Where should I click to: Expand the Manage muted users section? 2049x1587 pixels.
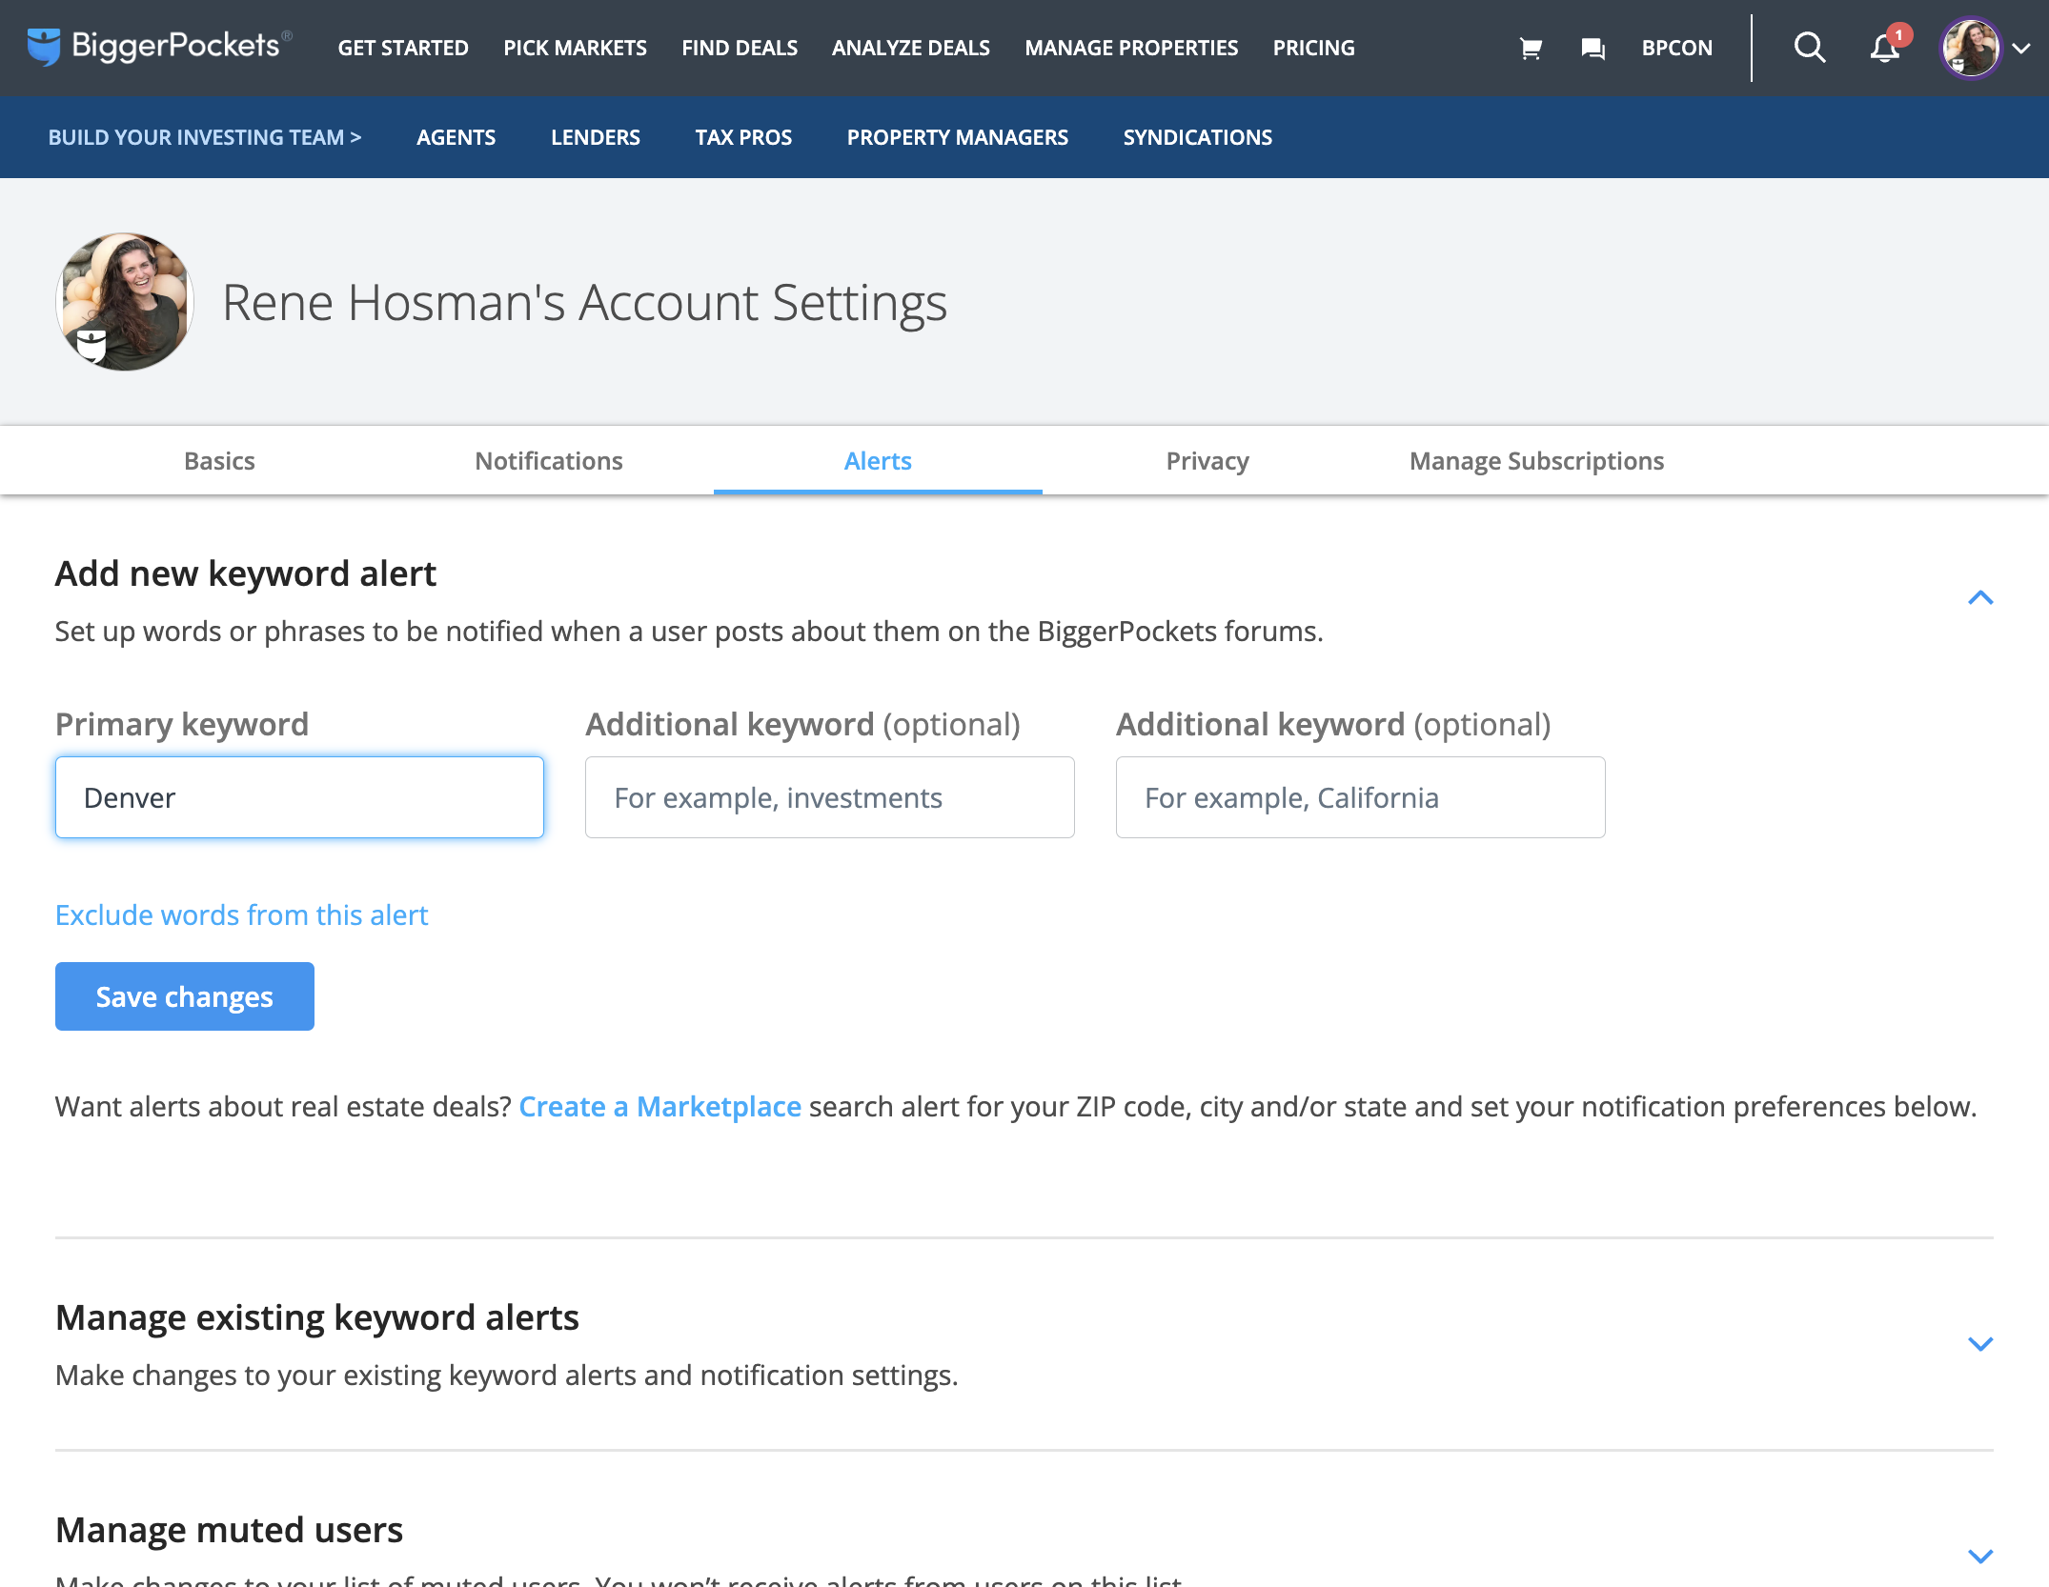tap(1980, 1557)
